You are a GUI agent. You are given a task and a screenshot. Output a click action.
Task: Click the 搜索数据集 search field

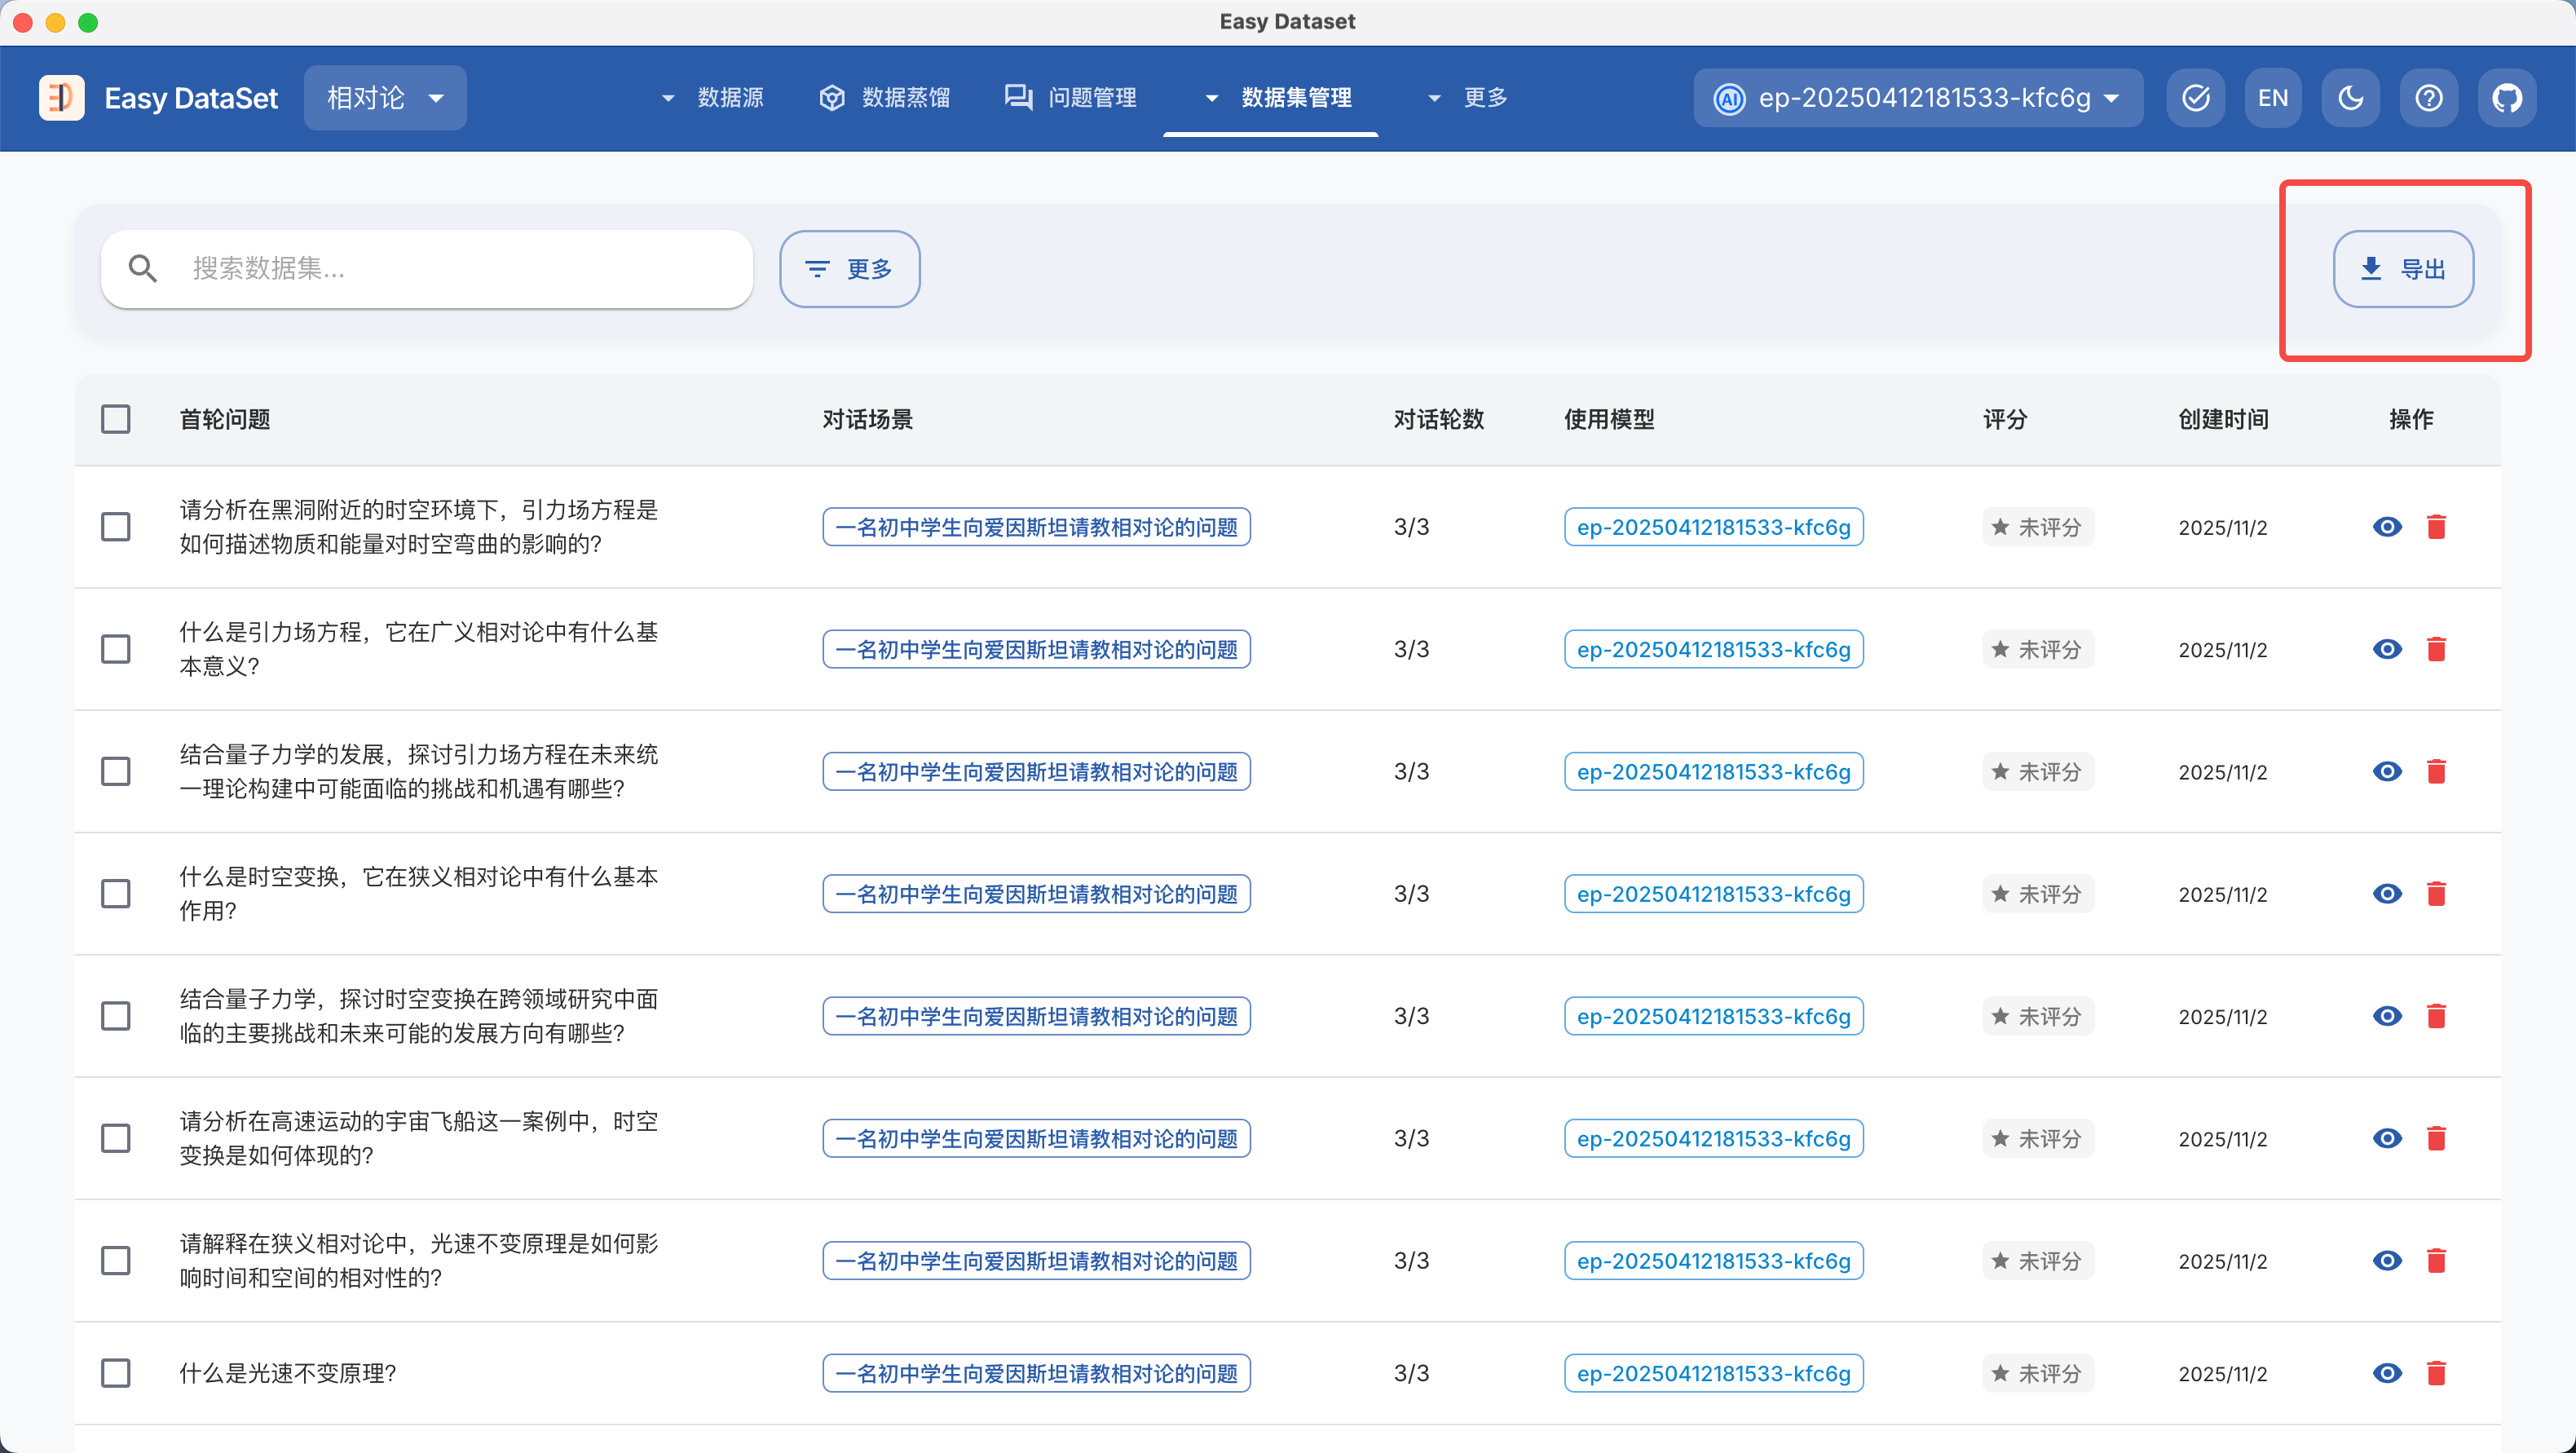tap(440, 269)
